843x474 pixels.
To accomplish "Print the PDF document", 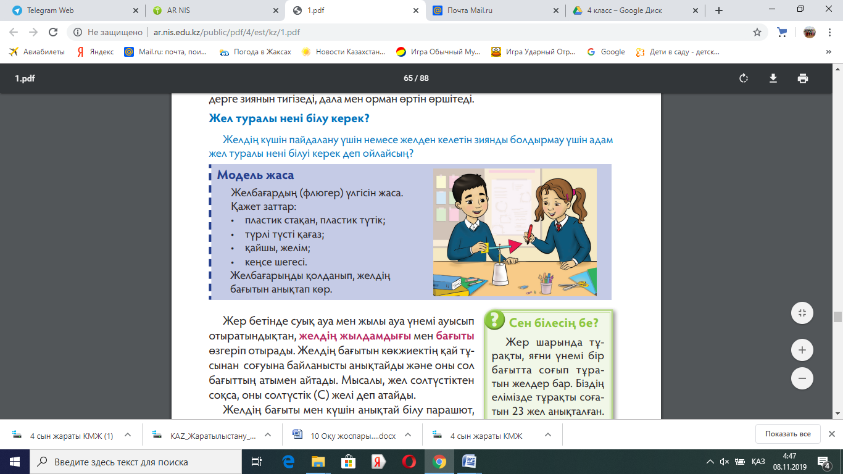I will [x=802, y=78].
